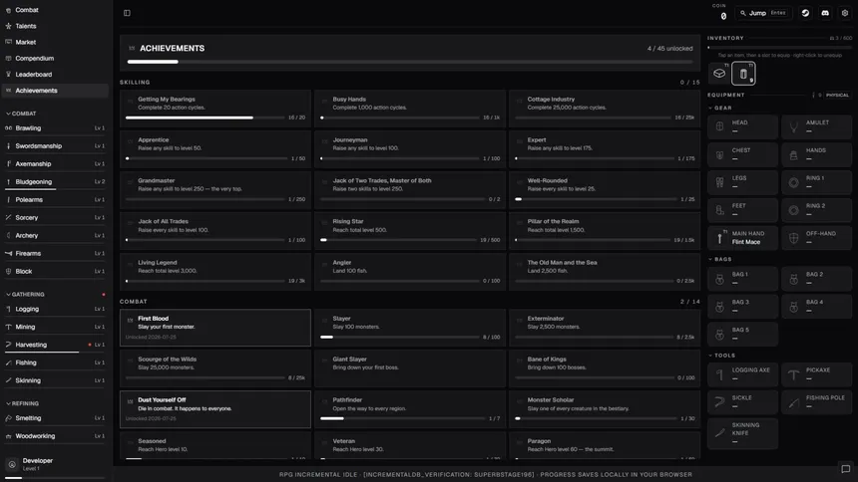
Task: Select the Brawling skill
Action: click(x=55, y=127)
